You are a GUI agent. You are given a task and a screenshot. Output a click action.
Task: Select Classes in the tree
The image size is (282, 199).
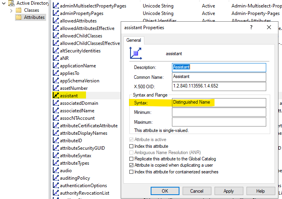click(32, 10)
